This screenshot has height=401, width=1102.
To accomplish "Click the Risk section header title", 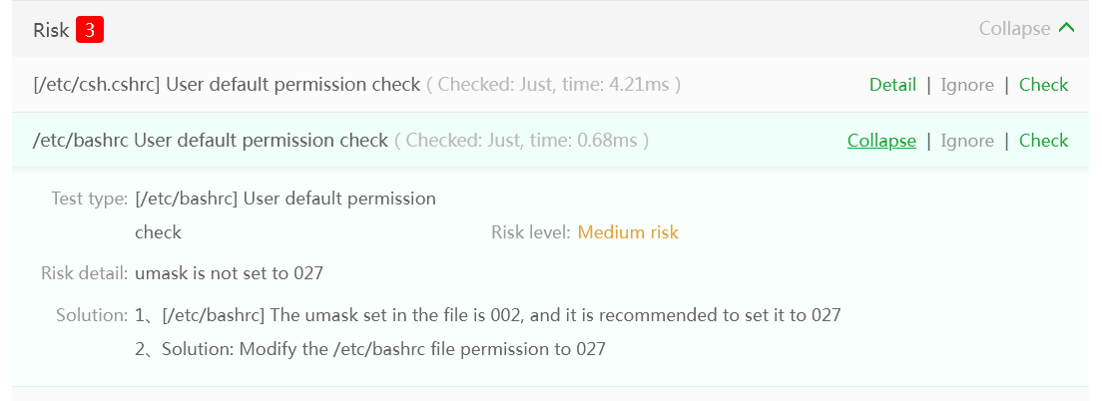I will [x=51, y=30].
